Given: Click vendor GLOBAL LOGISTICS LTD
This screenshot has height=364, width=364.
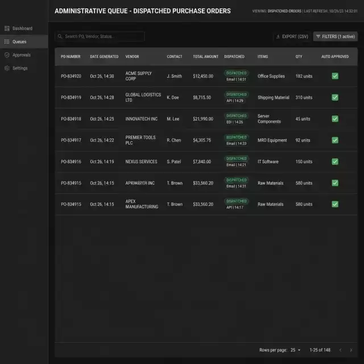Looking at the screenshot, I should 143,97.
